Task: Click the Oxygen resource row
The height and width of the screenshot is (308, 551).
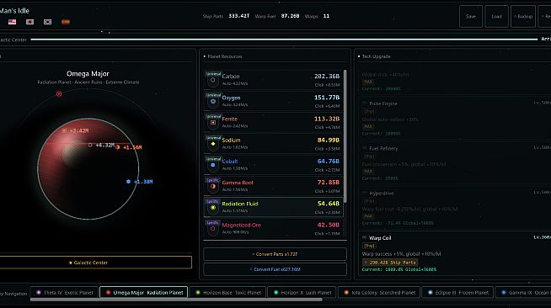Action: click(x=273, y=101)
